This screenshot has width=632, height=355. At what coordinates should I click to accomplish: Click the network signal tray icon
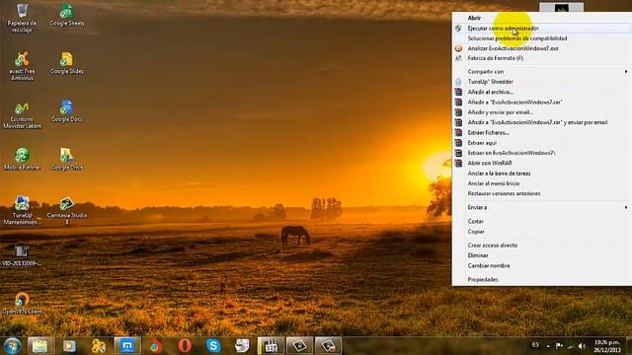tap(571, 346)
